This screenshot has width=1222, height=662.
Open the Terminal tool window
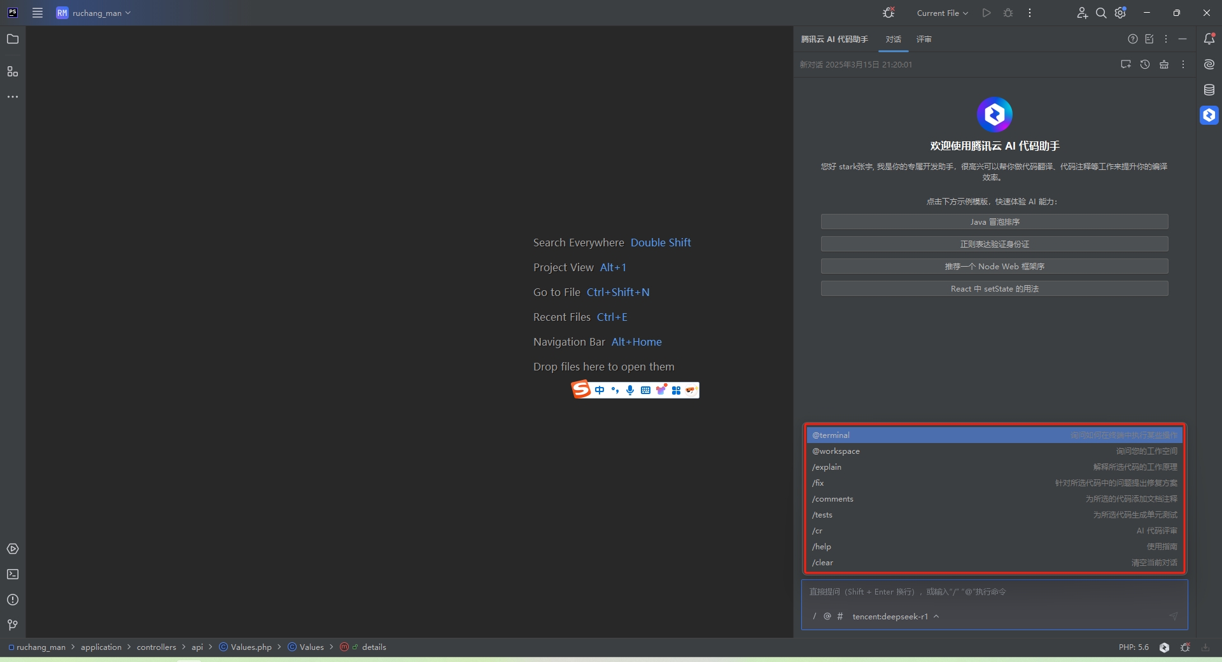click(13, 574)
